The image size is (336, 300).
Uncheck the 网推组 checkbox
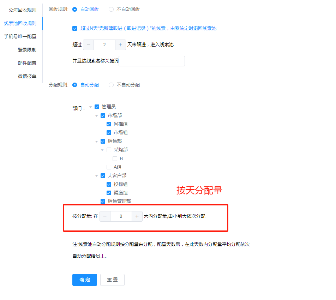[109, 124]
